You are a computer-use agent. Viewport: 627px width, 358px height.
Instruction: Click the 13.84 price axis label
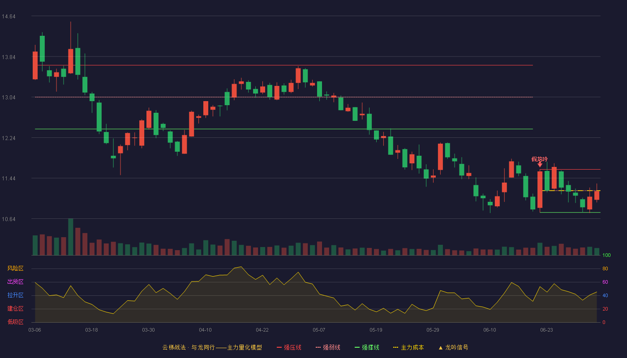tap(9, 57)
